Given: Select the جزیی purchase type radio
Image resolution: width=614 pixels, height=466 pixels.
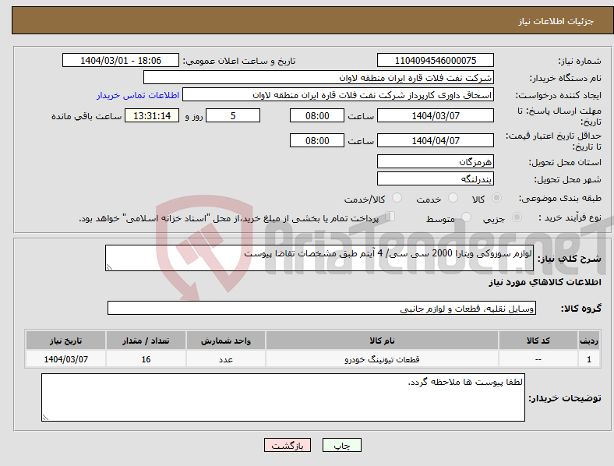Looking at the screenshot, I should 517,217.
